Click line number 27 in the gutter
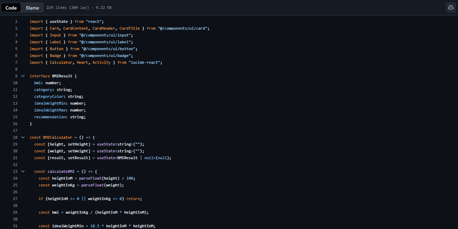The image size is (458, 229). 15,199
